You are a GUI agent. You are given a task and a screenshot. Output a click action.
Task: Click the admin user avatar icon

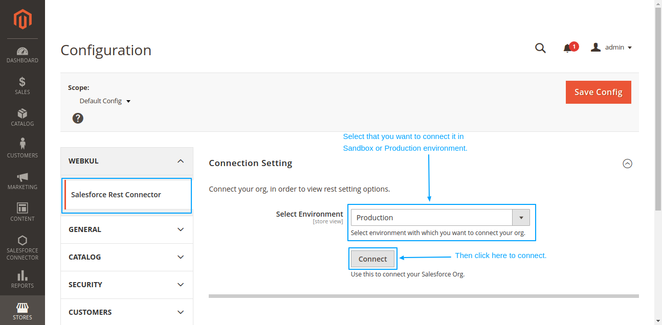click(x=595, y=47)
